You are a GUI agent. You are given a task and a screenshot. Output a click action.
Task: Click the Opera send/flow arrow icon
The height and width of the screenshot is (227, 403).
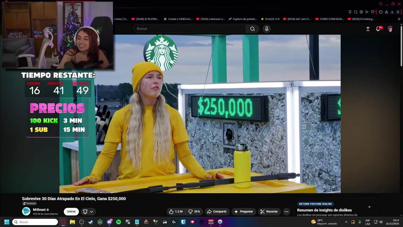pos(367,12)
